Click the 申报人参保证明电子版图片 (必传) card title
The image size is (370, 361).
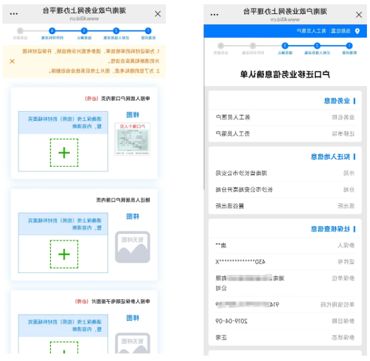pos(112,301)
